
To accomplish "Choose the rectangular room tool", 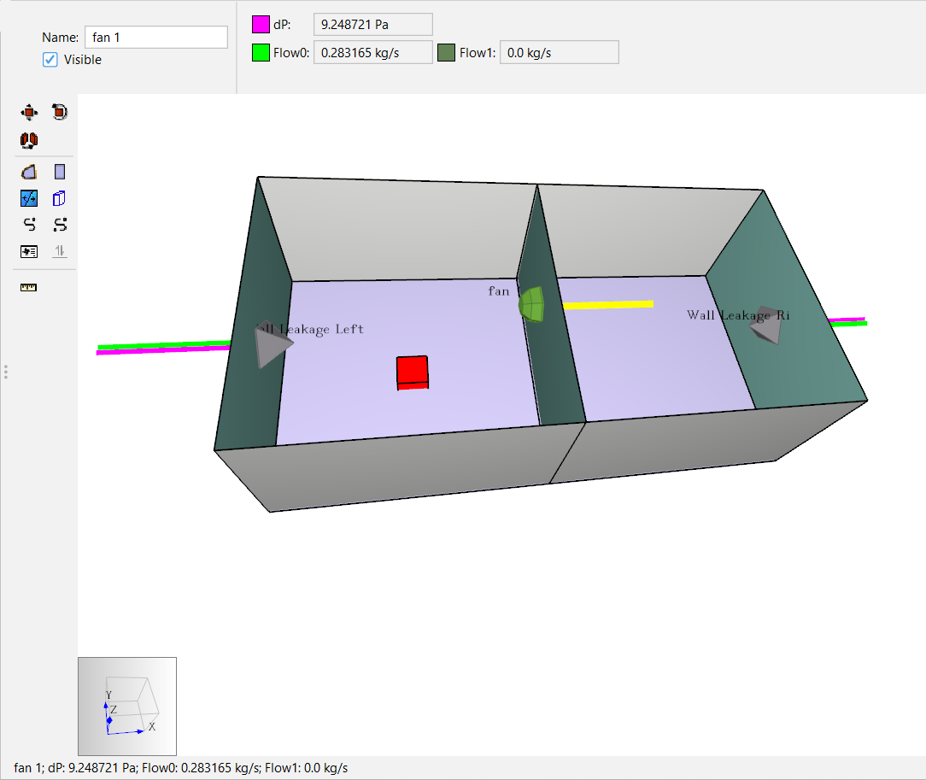I will coord(60,172).
